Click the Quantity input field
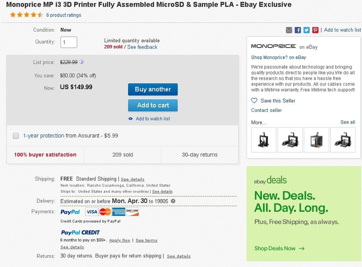The width and height of the screenshot is (362, 267). 69,42
